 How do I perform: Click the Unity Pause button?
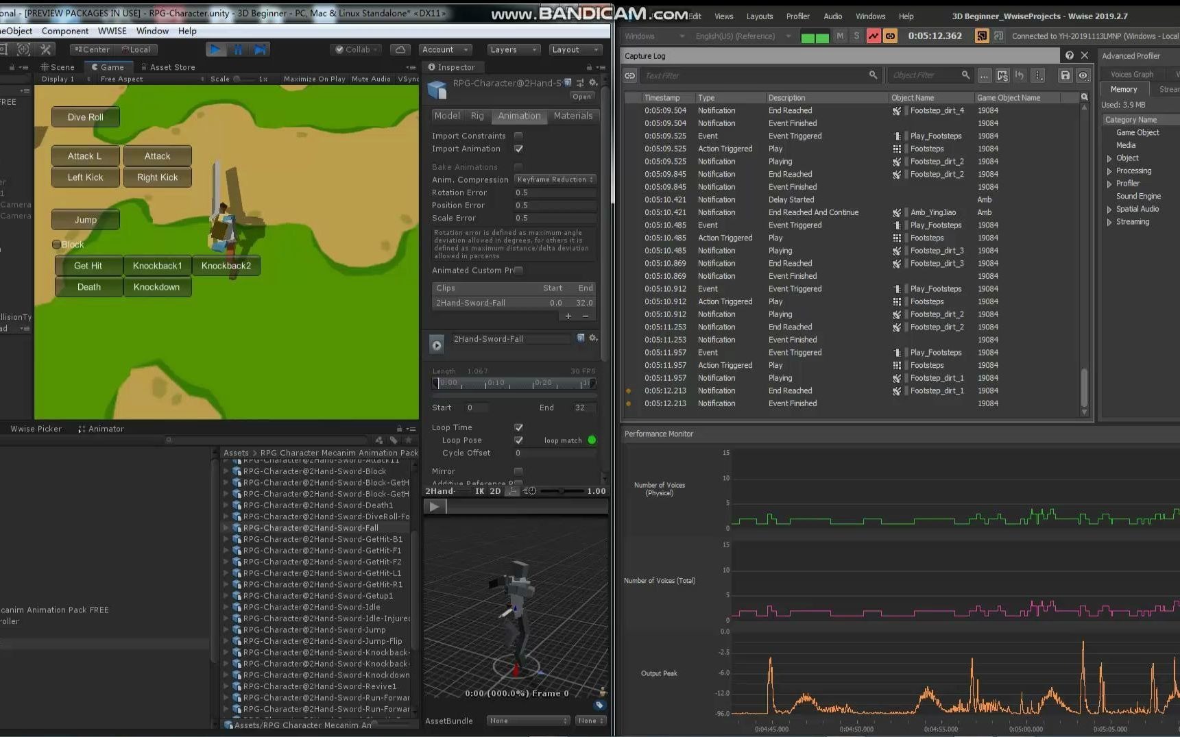(238, 49)
